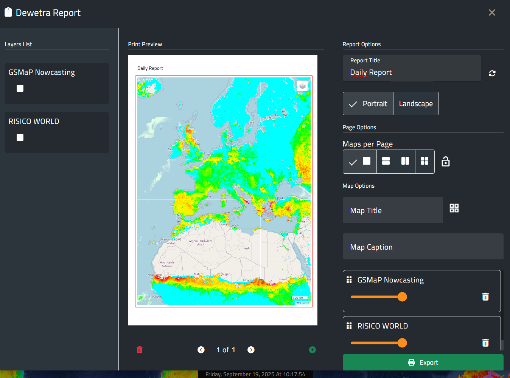Add a new page with green plus icon

click(x=312, y=350)
